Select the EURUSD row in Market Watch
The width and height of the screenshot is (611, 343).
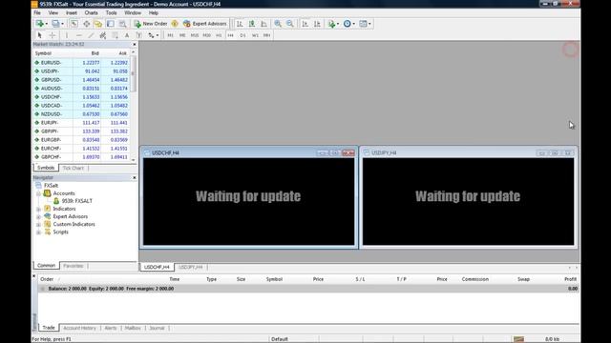tap(82, 63)
